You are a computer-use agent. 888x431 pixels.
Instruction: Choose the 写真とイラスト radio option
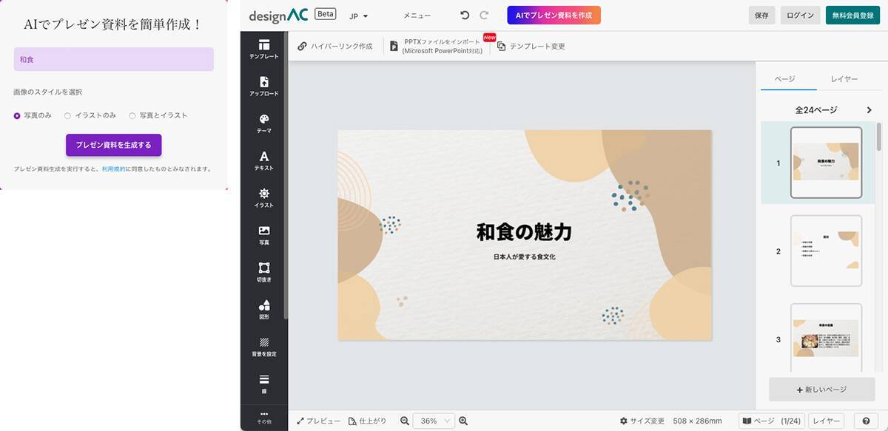tap(132, 116)
